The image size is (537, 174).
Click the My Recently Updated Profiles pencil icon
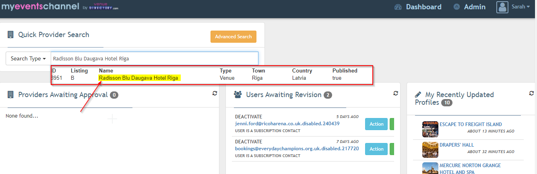pos(418,95)
